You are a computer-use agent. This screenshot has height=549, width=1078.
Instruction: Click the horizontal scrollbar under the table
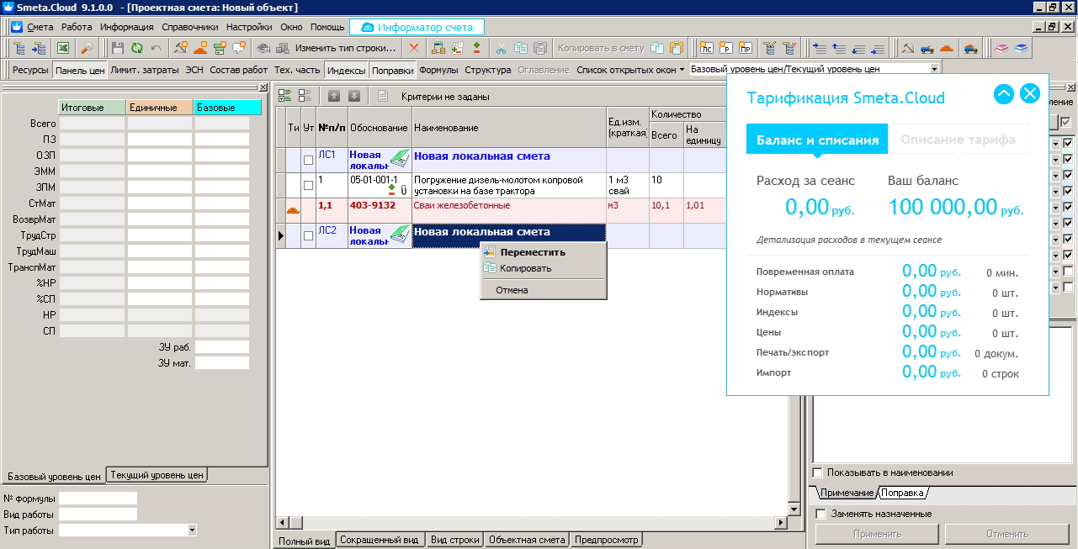(530, 522)
